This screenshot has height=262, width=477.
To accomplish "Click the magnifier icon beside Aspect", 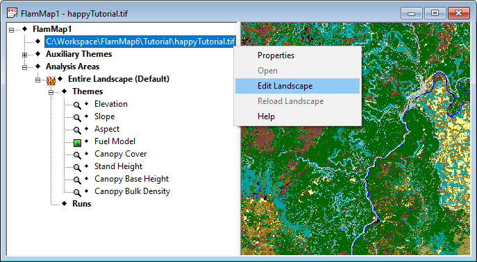I will click(x=77, y=130).
